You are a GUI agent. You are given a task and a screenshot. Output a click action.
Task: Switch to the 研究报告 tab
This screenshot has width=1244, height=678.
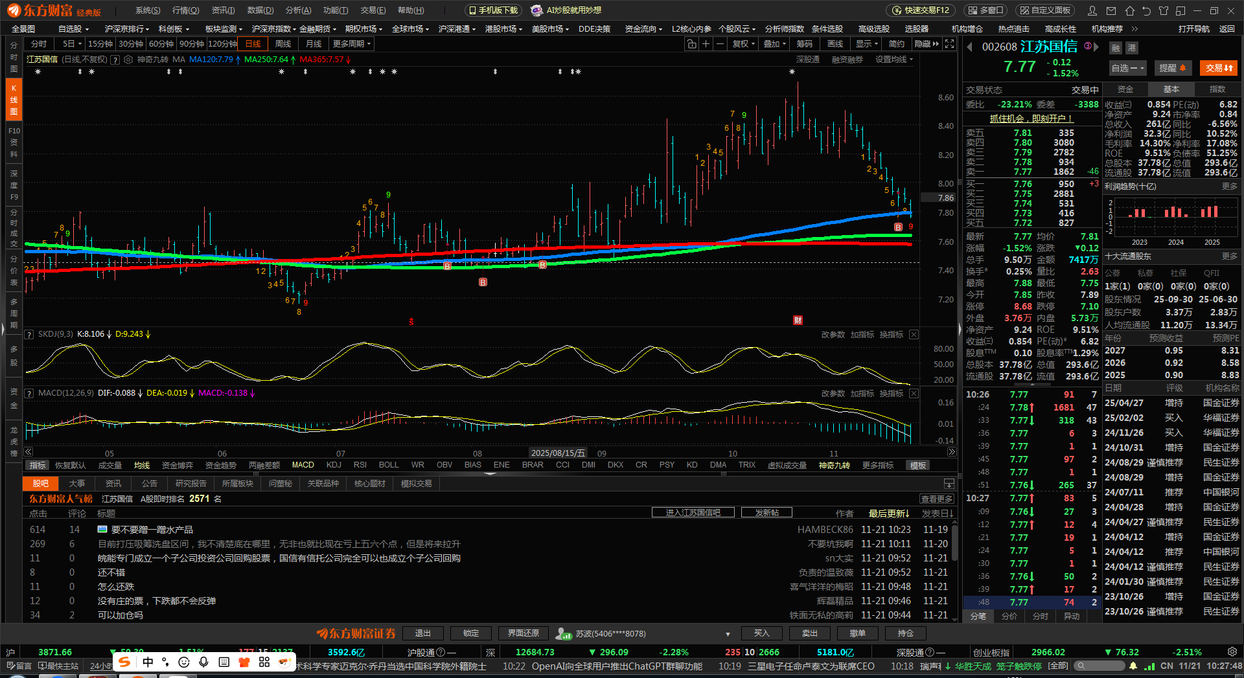point(190,484)
